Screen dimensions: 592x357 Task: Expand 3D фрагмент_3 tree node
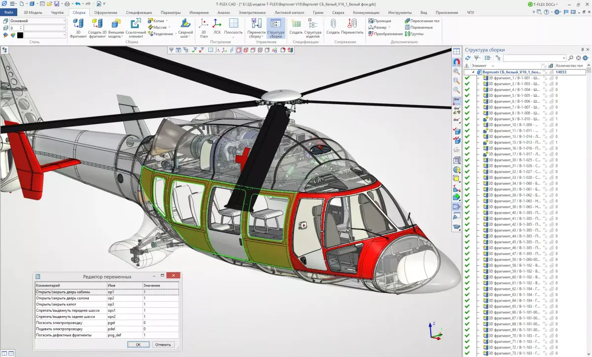(x=478, y=83)
